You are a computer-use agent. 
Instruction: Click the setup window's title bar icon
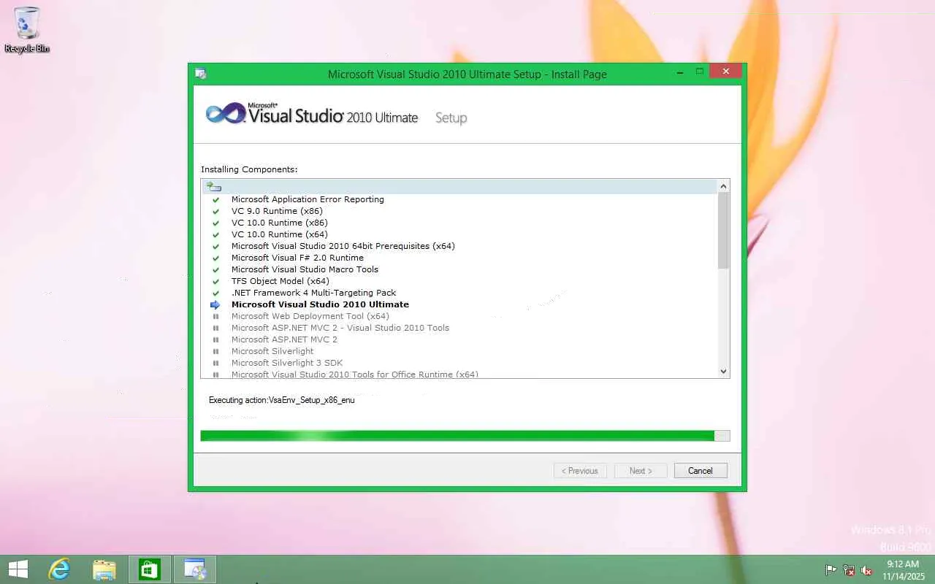(201, 74)
